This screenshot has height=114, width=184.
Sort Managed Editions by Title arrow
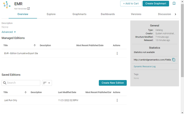click(x=35, y=45)
